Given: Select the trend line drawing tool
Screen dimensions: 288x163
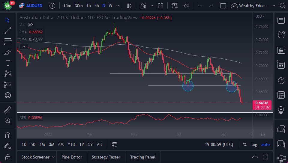Looking at the screenshot, I should (x=8, y=31).
